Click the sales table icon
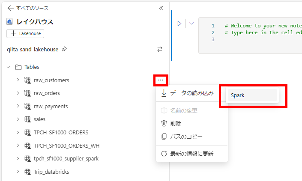 pos(27,119)
